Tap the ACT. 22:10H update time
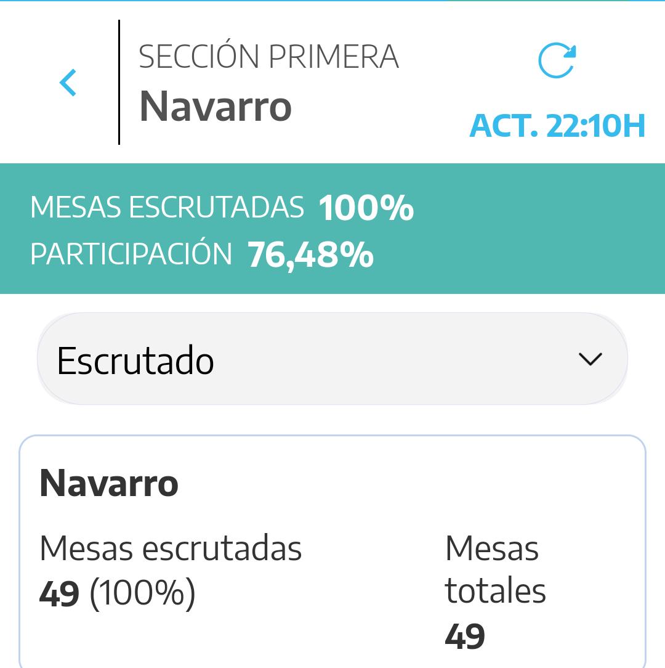Screen dimensions: 665x668 click(x=557, y=126)
